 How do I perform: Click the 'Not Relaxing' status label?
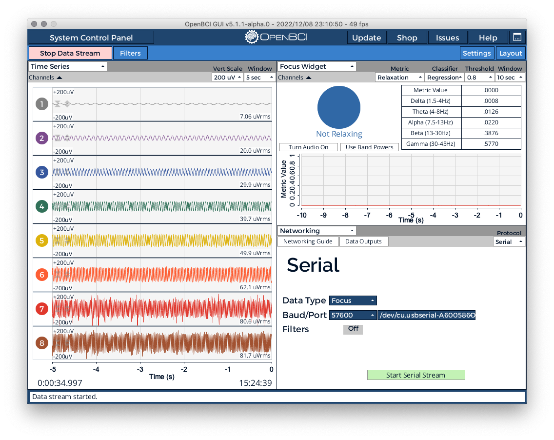[339, 134]
